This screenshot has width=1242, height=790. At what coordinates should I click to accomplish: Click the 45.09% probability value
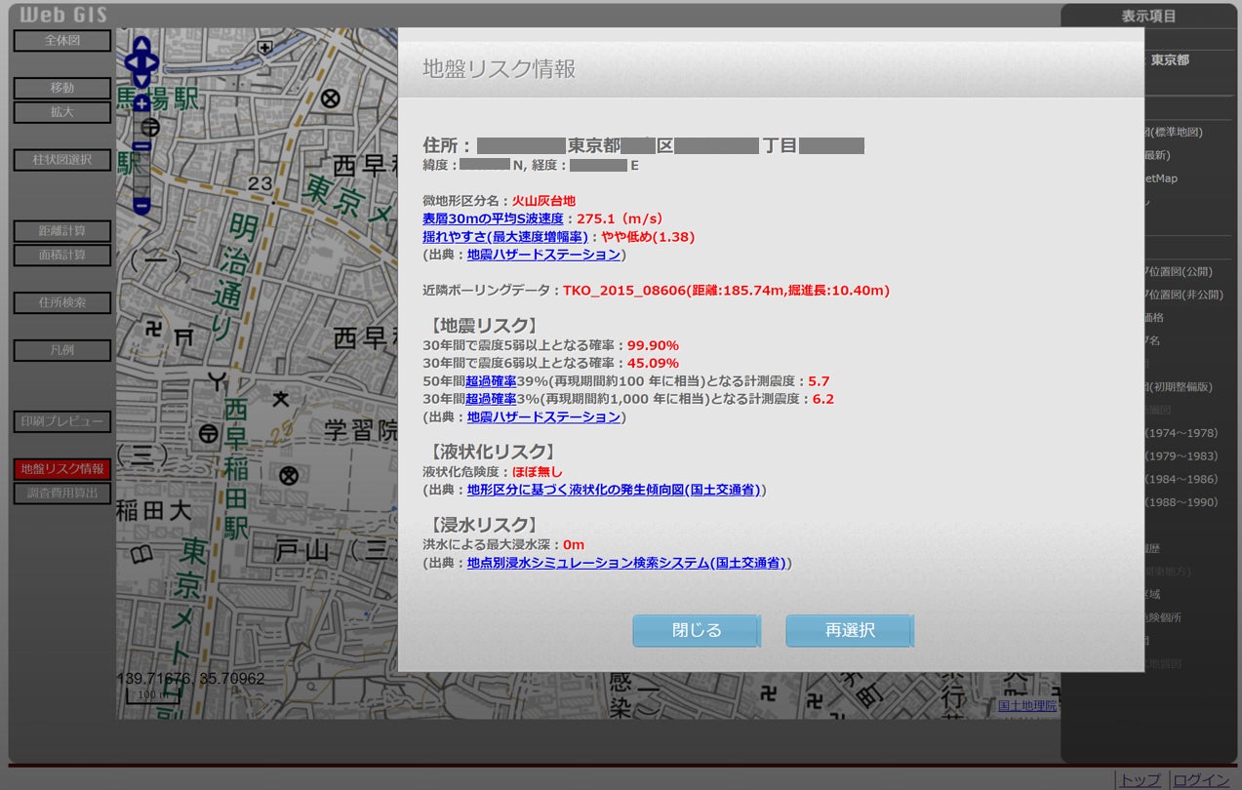coord(653,363)
